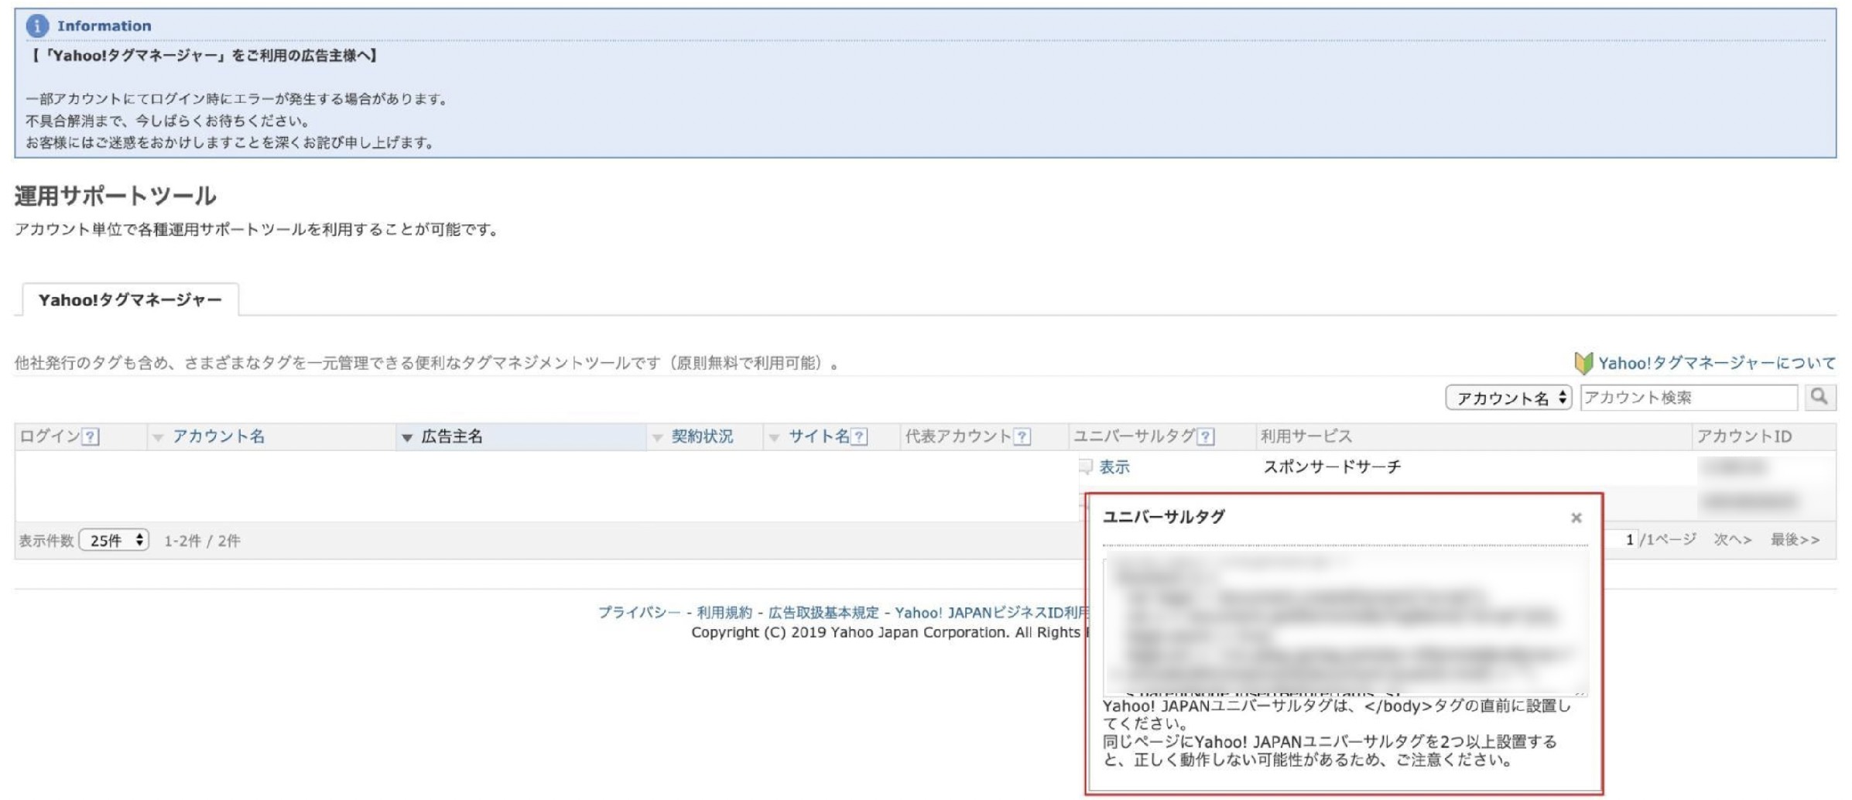Click the sort arrow beside サイト名

click(774, 438)
